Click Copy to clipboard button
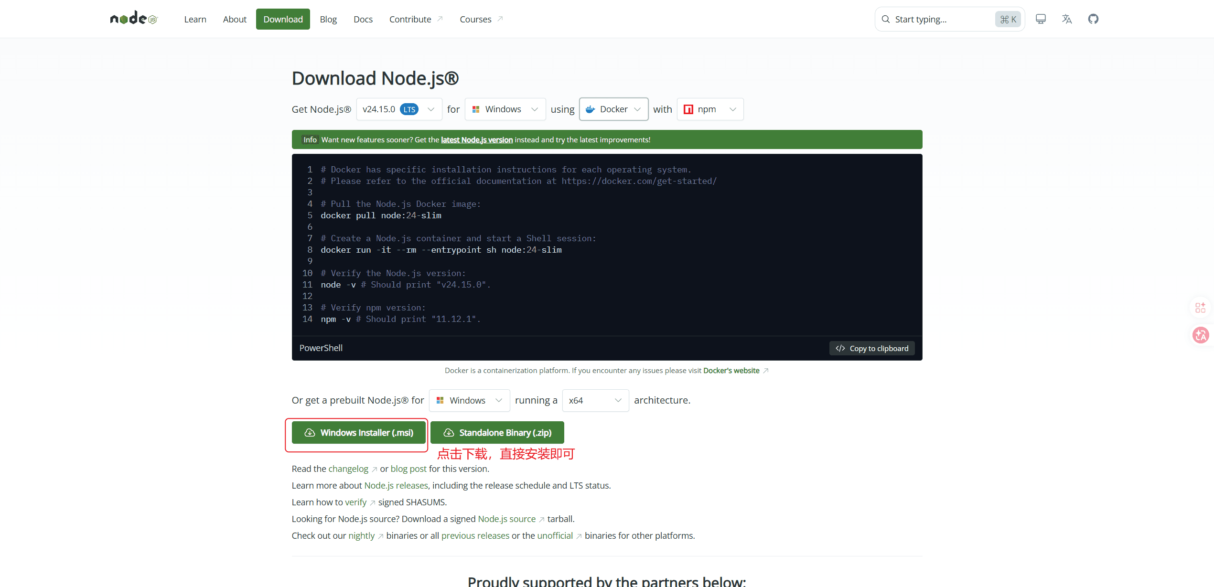 click(x=872, y=348)
